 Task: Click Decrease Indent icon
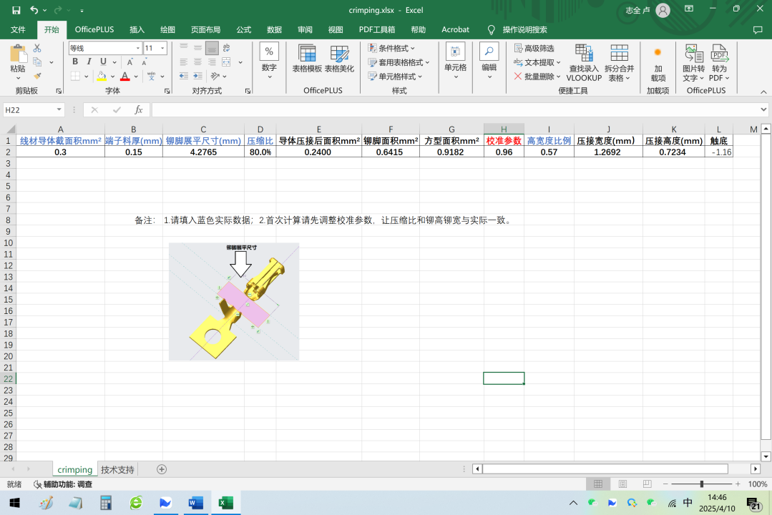184,76
